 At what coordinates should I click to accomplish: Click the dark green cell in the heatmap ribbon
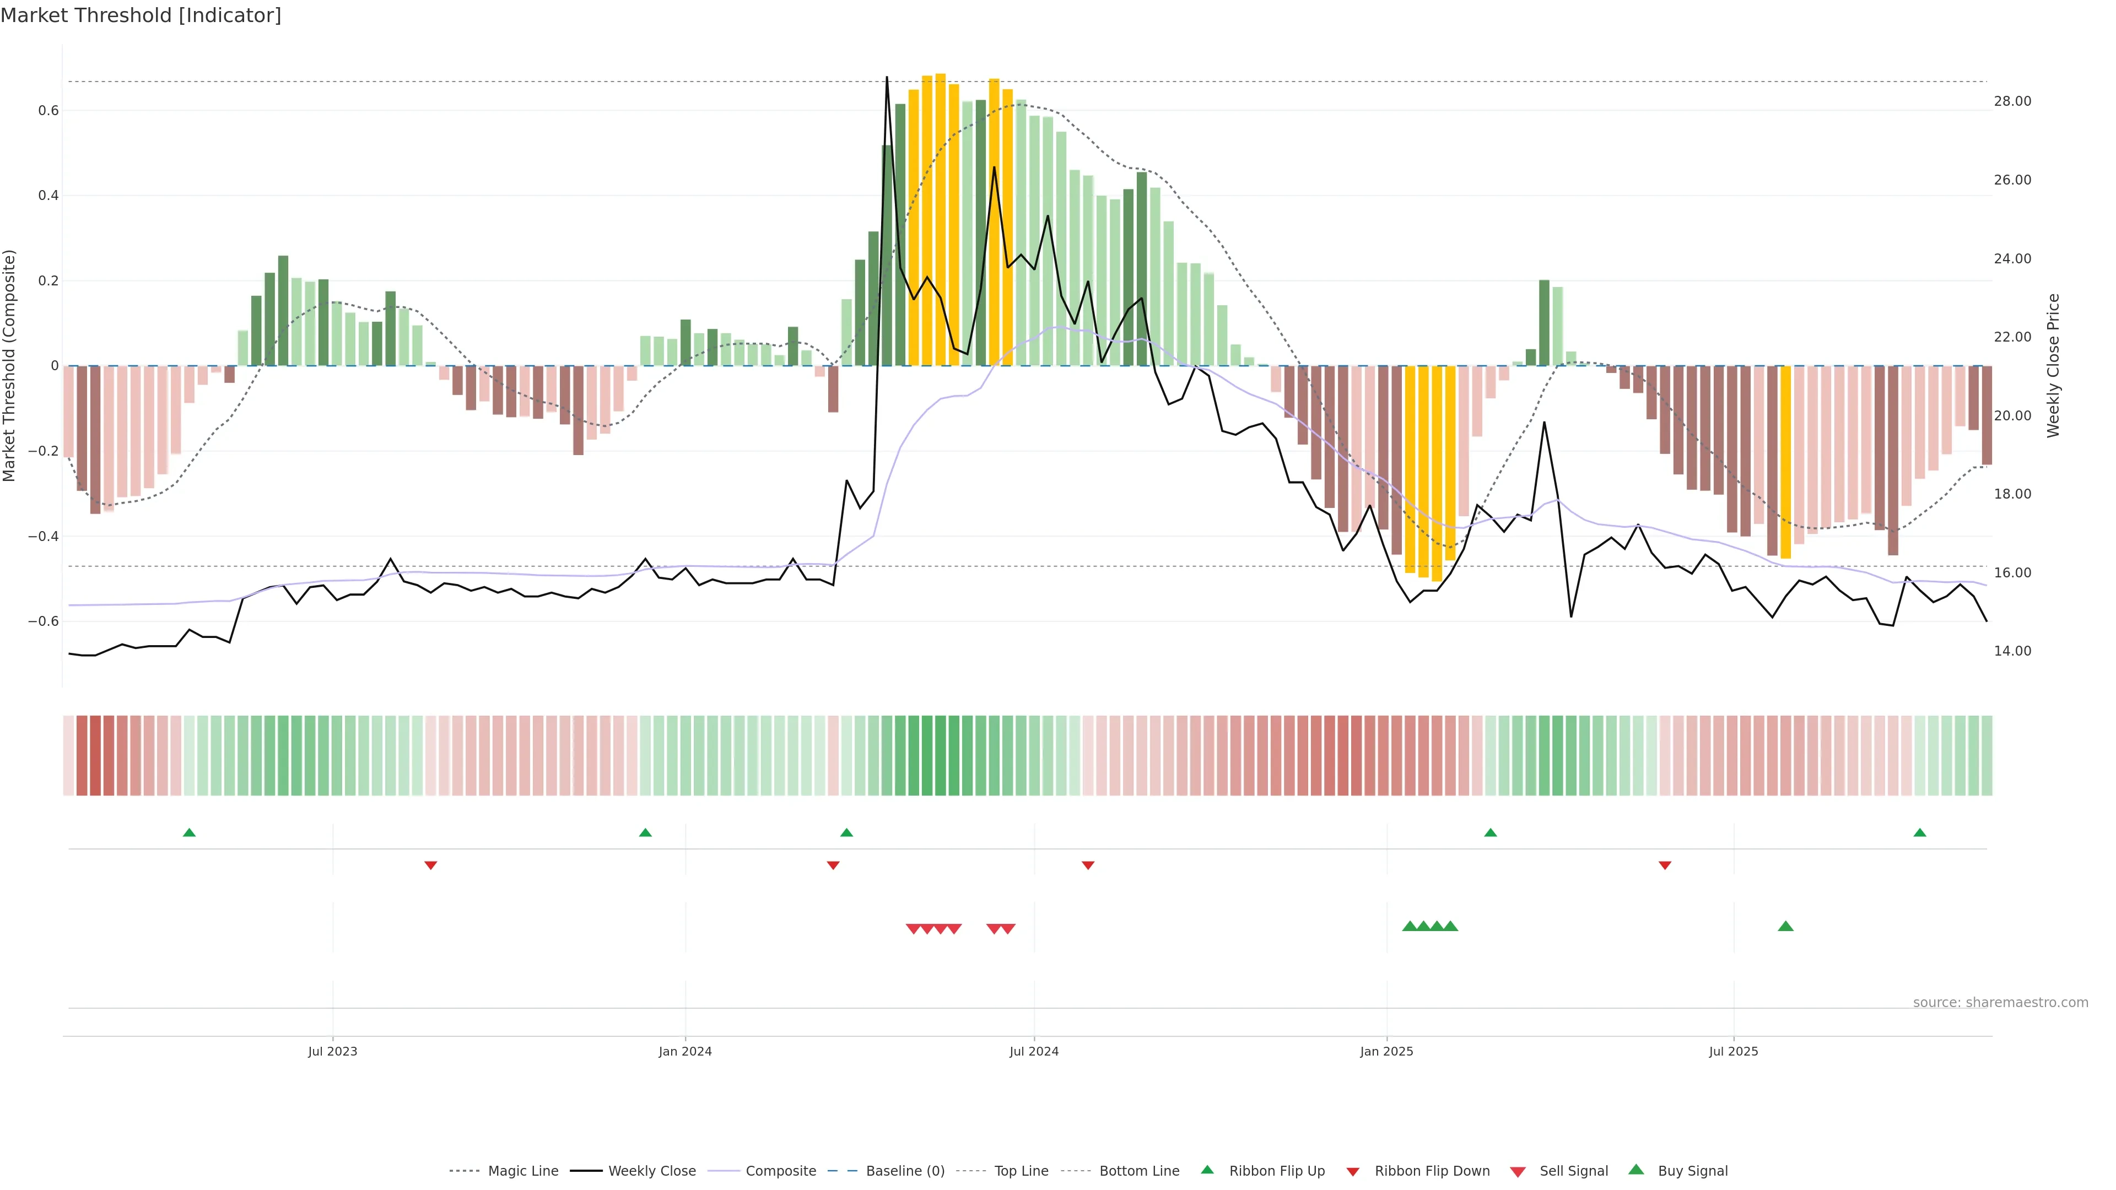[926, 755]
